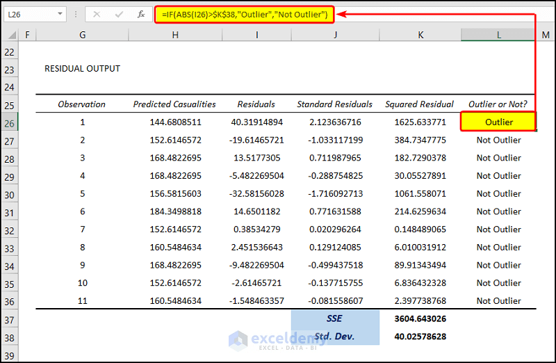
Task: Click squared residual 1061.558071
Action: [x=420, y=194]
